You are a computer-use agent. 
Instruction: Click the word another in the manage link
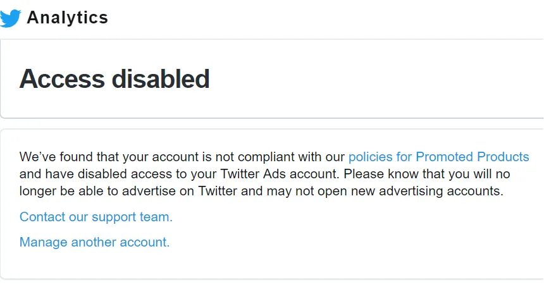(x=94, y=242)
